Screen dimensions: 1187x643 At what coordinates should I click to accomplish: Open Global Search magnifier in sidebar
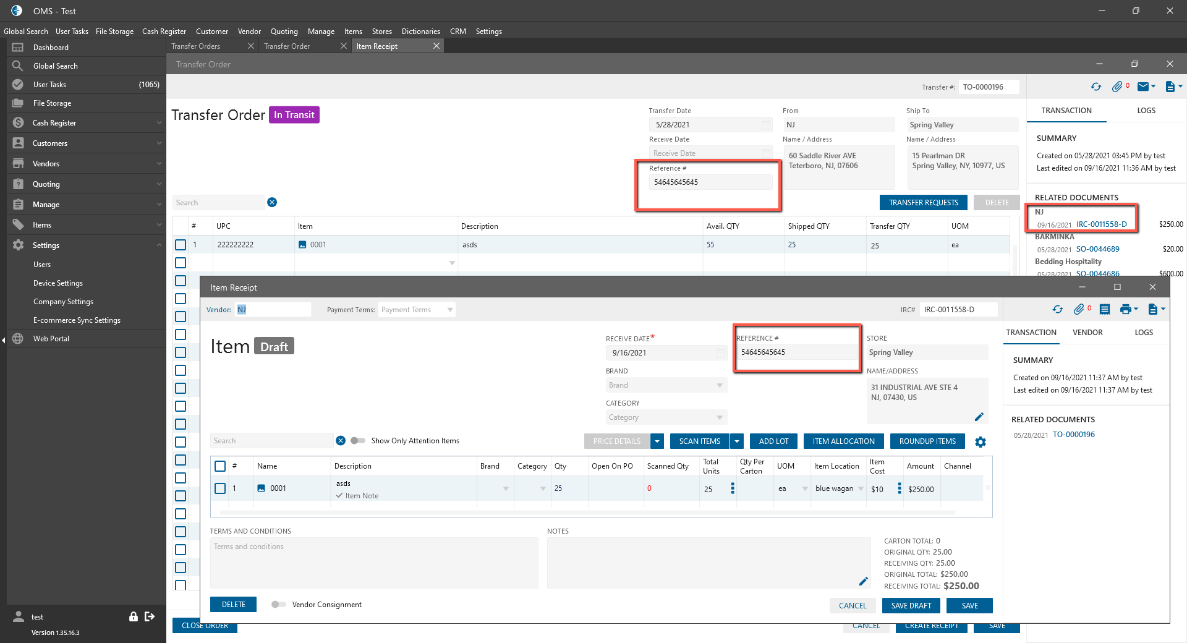tap(18, 66)
